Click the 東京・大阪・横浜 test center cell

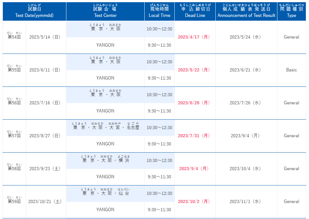(x=105, y=161)
